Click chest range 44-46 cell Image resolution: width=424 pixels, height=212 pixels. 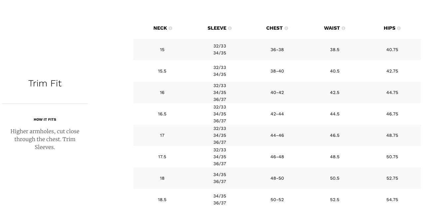pyautogui.click(x=277, y=136)
